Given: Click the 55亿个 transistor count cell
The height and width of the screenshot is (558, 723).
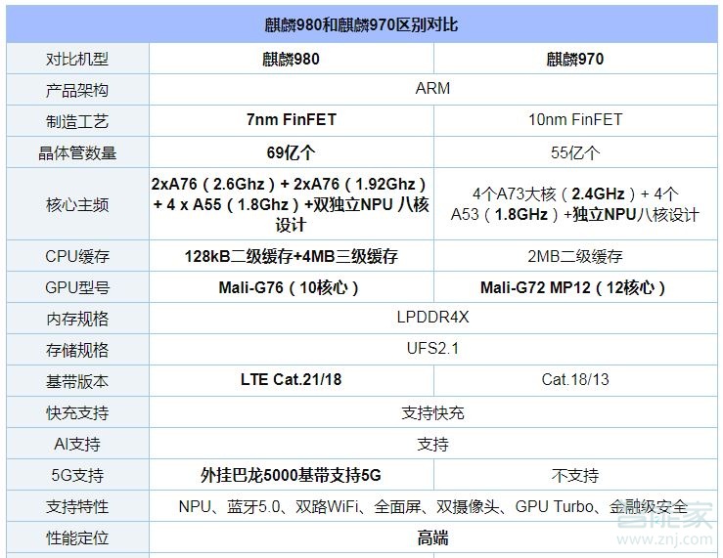Looking at the screenshot, I should (x=575, y=152).
